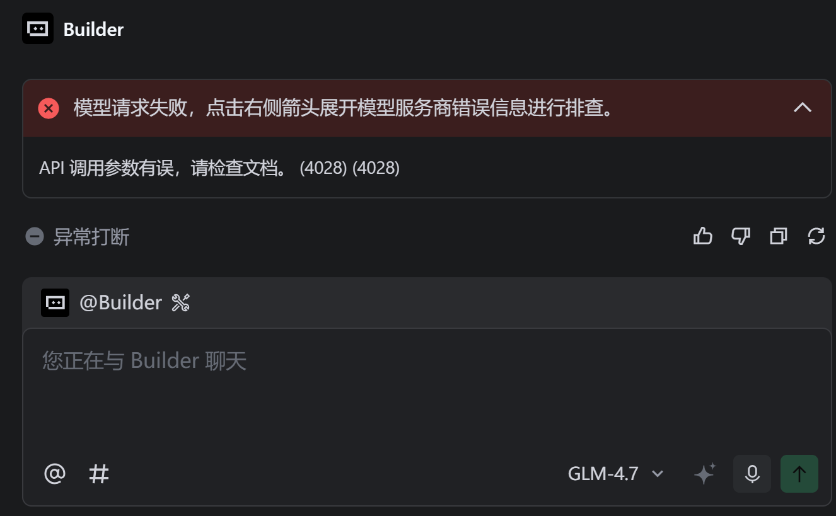
Task: Collapse the error details with the up chevron
Action: (x=803, y=107)
